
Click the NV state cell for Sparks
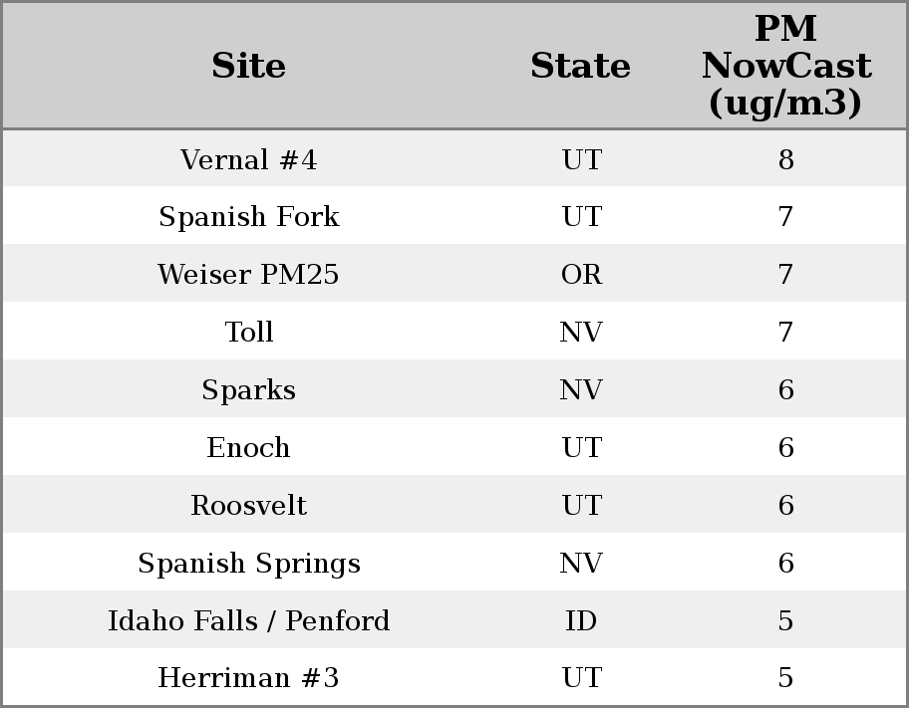(581, 390)
